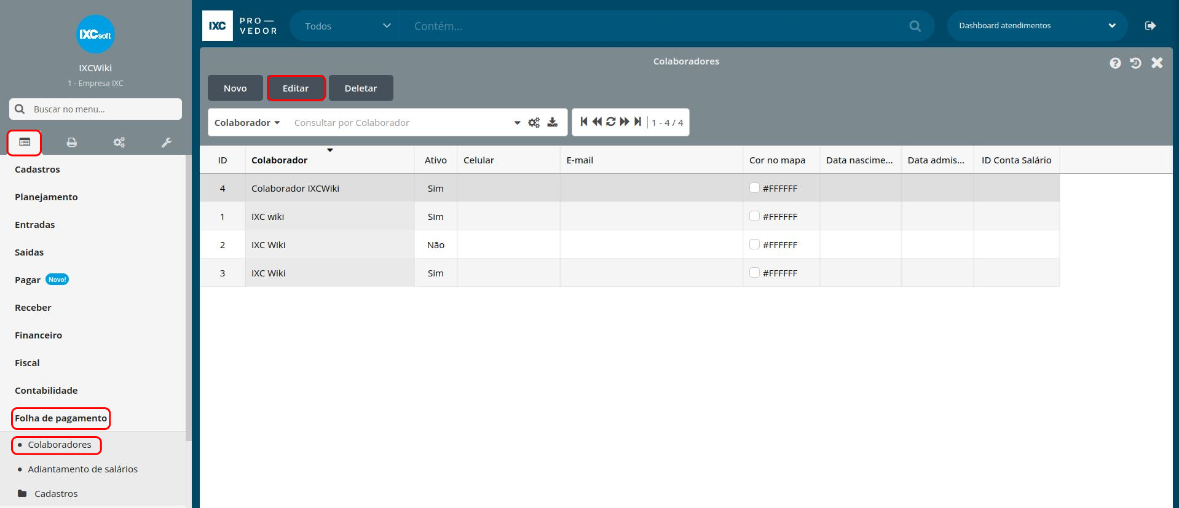1179x508 pixels.
Task: Open the Planejamento menu
Action: tap(46, 197)
